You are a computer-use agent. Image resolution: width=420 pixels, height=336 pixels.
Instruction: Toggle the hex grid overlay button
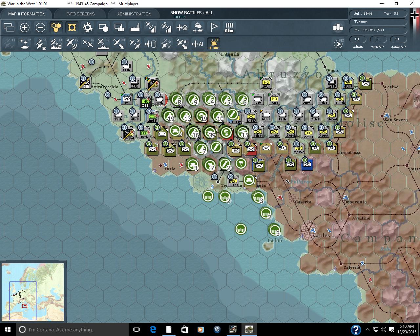(56, 28)
